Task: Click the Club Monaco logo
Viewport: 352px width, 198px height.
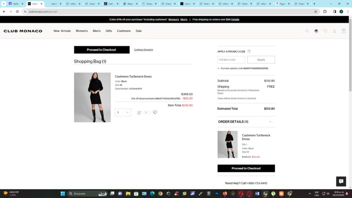Action: pyautogui.click(x=23, y=31)
